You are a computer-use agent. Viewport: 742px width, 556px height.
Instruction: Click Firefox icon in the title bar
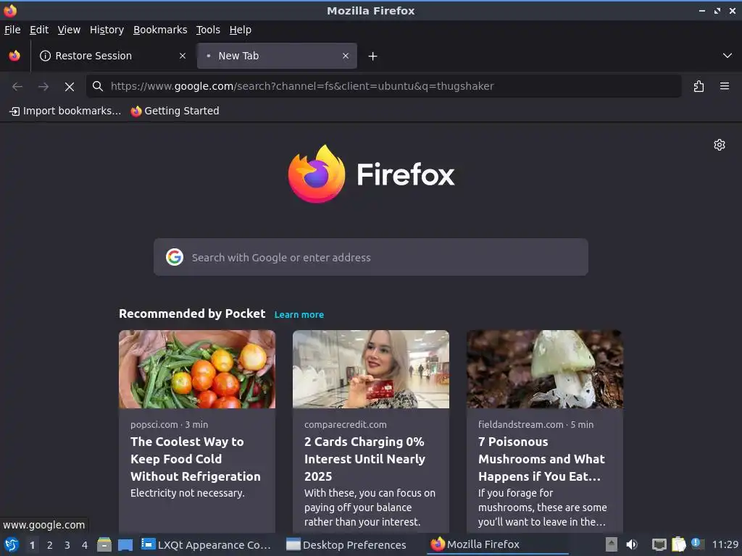click(x=10, y=10)
